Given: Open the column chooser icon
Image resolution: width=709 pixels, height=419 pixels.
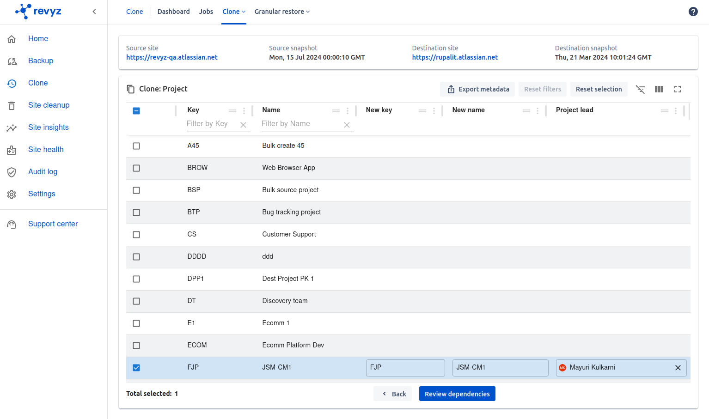Looking at the screenshot, I should point(659,89).
